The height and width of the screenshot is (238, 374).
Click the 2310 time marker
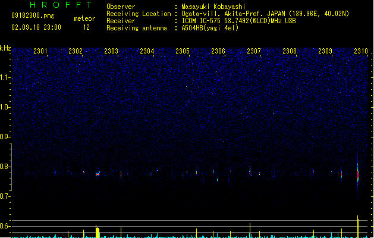click(x=361, y=51)
